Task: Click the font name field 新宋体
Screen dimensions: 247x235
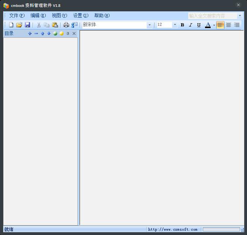Action: pos(114,25)
